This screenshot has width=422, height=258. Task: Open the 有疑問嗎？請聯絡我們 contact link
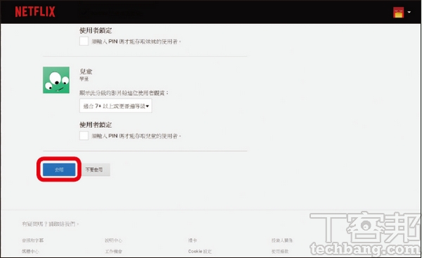coord(51,224)
